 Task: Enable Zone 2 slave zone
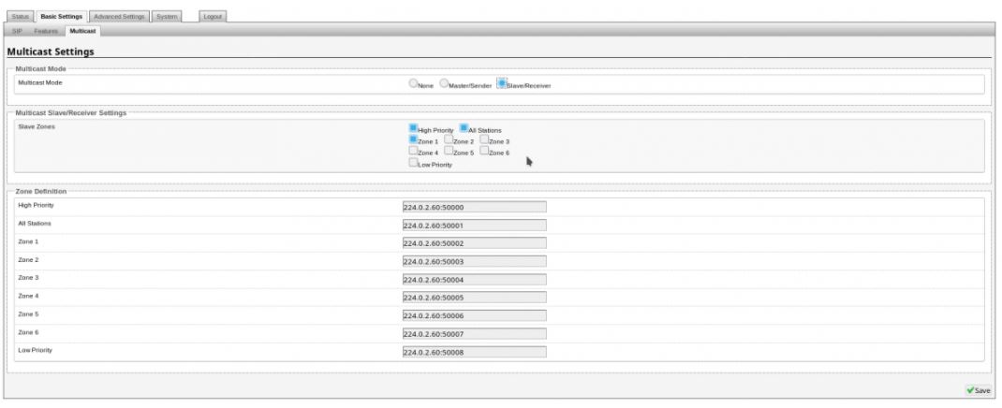tap(449, 140)
